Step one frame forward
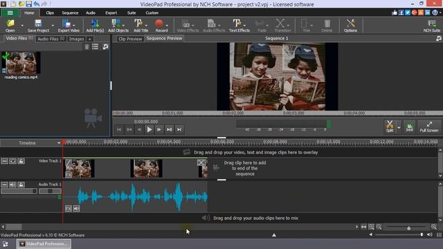 [159, 129]
